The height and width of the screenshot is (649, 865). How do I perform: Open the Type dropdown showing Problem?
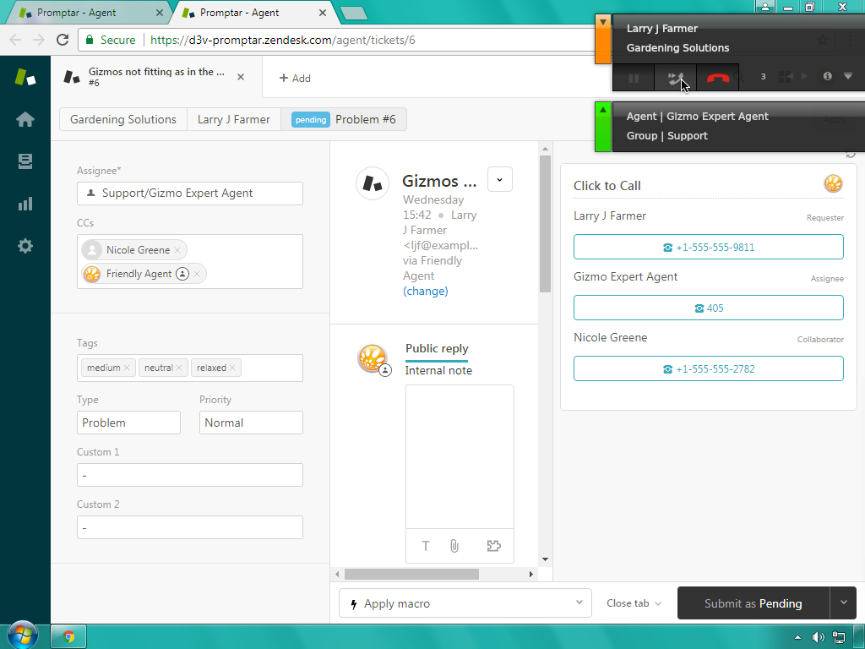coord(128,423)
